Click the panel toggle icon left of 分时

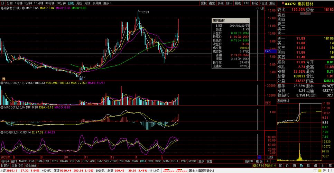tap(3, 3)
